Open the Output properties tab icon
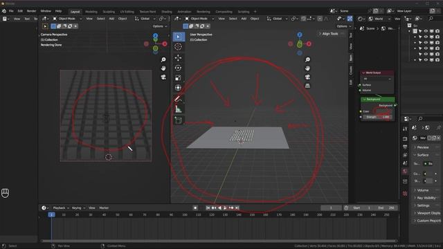The width and height of the screenshot is (443, 249). pos(405,147)
